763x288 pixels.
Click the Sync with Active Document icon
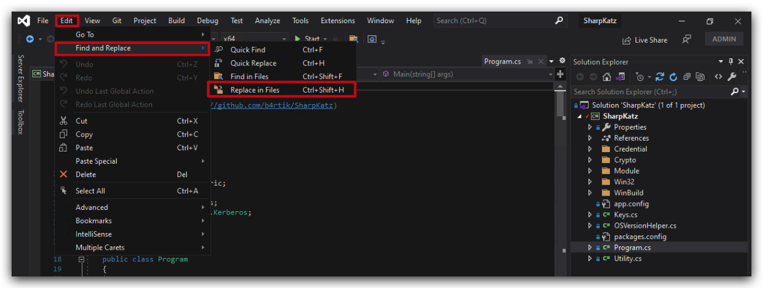(660, 76)
